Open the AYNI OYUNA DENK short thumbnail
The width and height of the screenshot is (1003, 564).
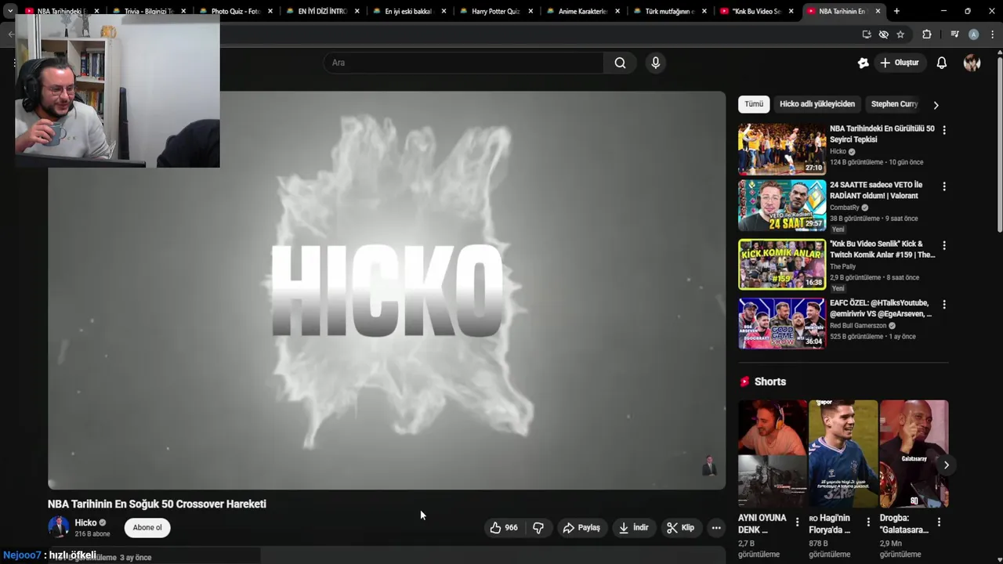[773, 454]
